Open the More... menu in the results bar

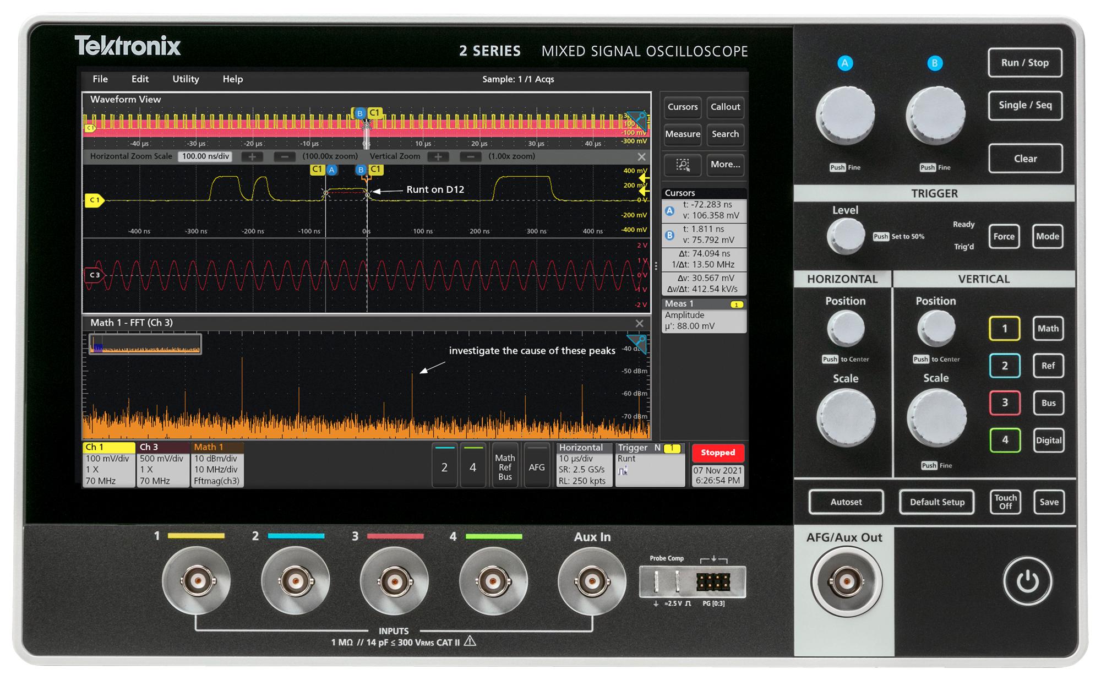[x=726, y=165]
